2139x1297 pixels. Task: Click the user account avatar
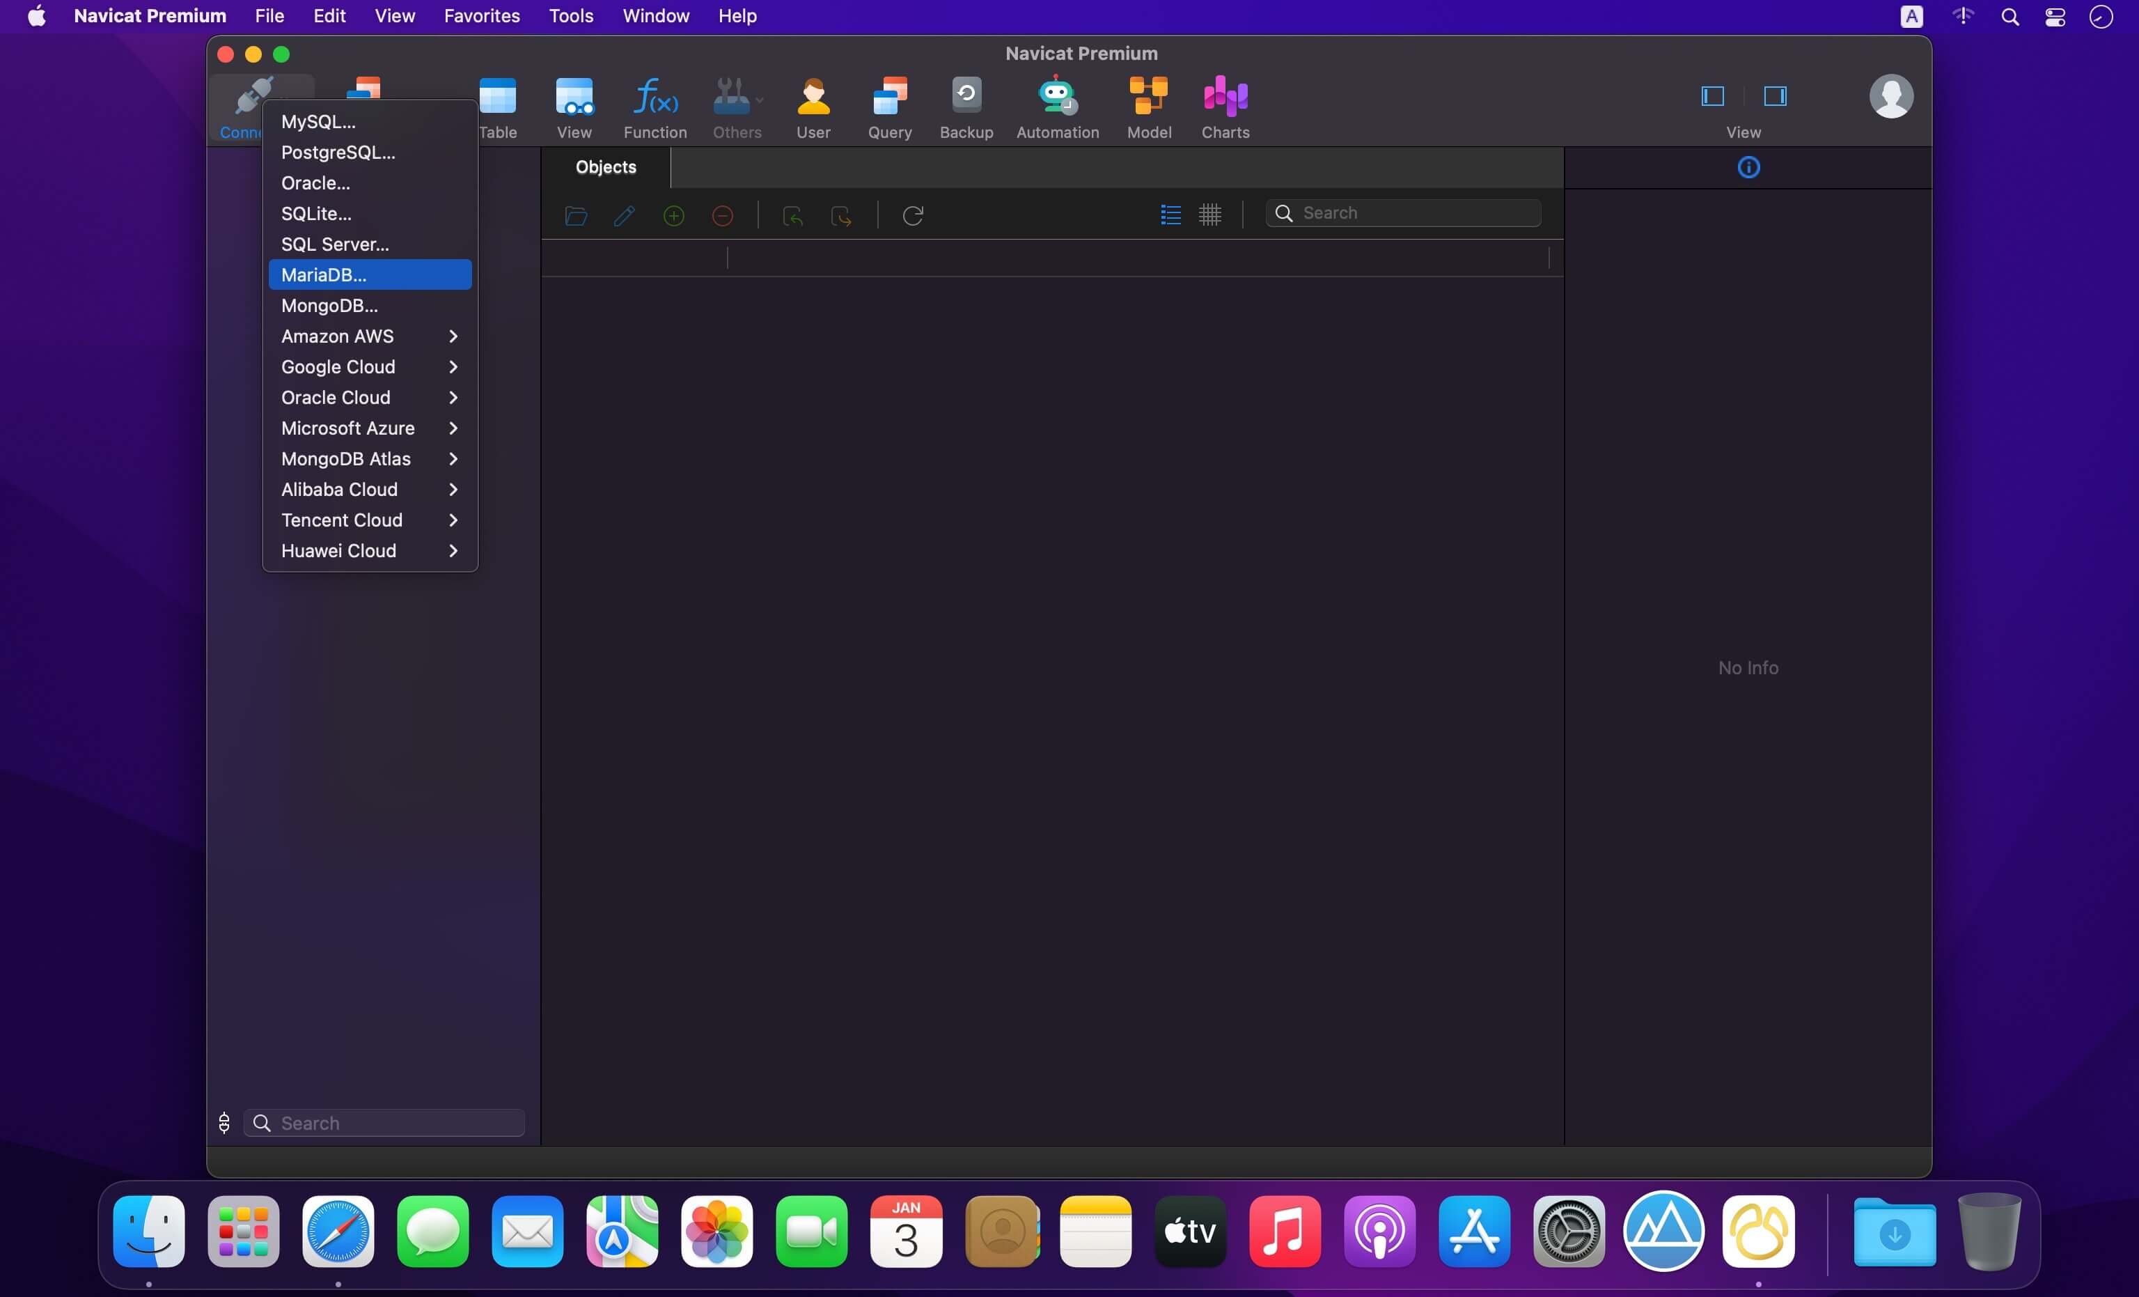[1890, 96]
